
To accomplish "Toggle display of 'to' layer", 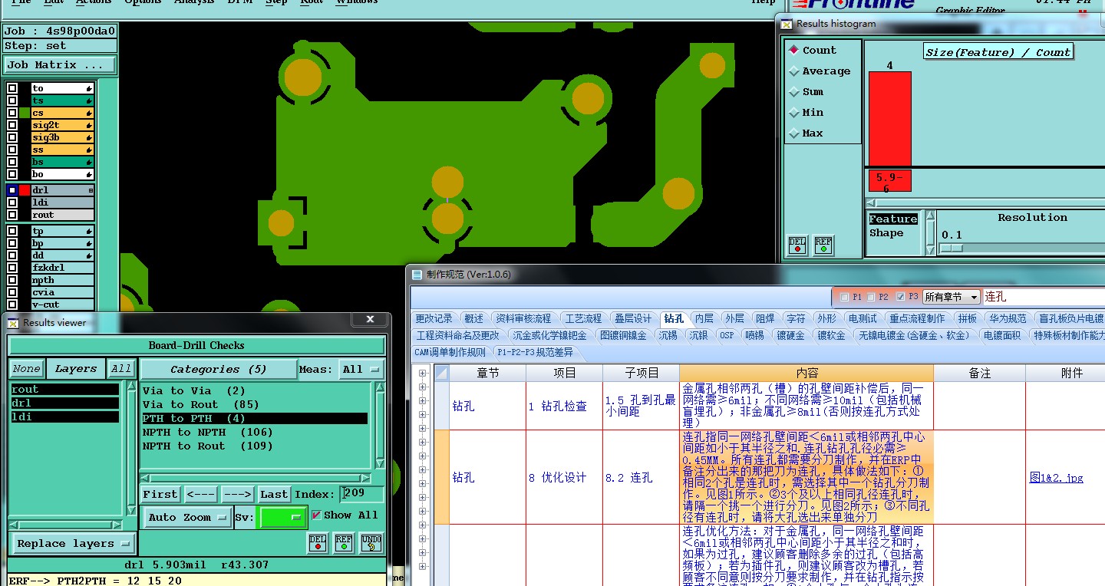I will 12,89.
